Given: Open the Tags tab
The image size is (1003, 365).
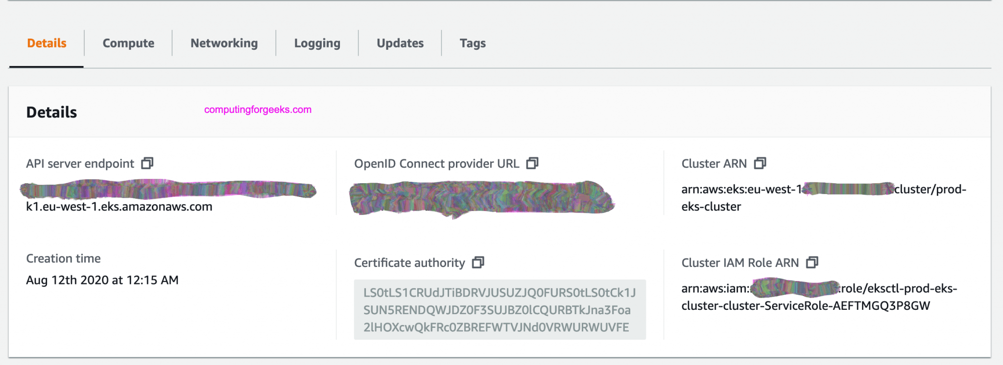Looking at the screenshot, I should [473, 43].
